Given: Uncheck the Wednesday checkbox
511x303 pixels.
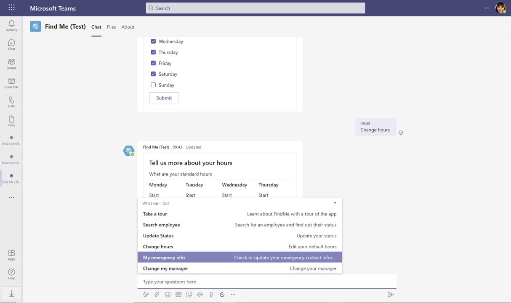Looking at the screenshot, I should (153, 41).
